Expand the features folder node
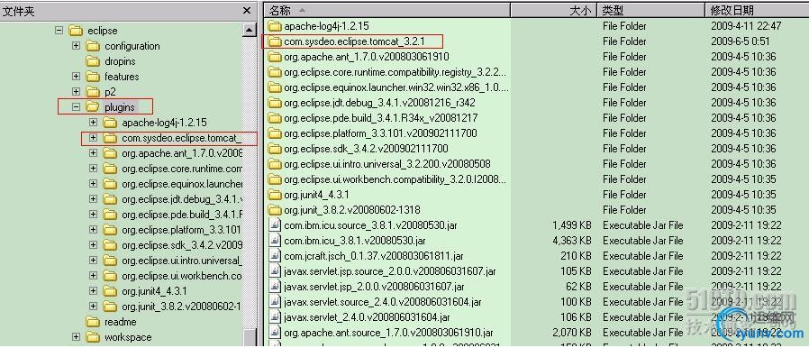Screen dimensions: 809x348 tap(77, 77)
